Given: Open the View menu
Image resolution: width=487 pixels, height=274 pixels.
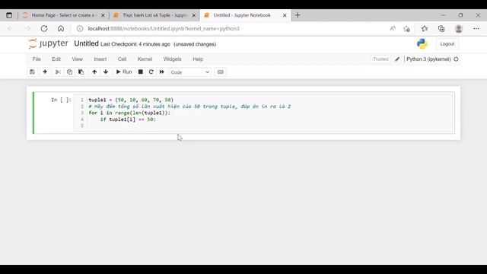Looking at the screenshot, I should pyautogui.click(x=78, y=59).
